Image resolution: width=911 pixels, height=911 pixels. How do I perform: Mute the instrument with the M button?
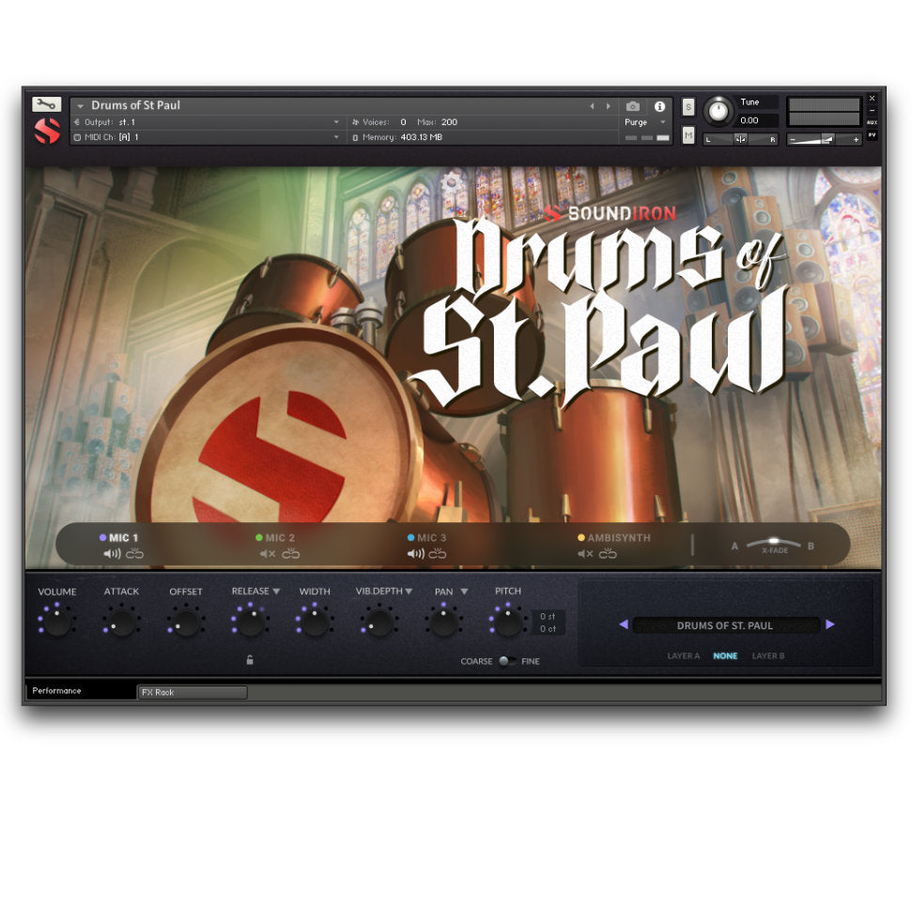click(x=688, y=134)
